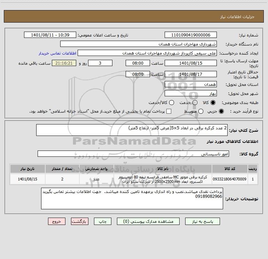The height and width of the screenshot is (259, 268).
Task: Click the کد کالا column header
Action: point(230,169)
